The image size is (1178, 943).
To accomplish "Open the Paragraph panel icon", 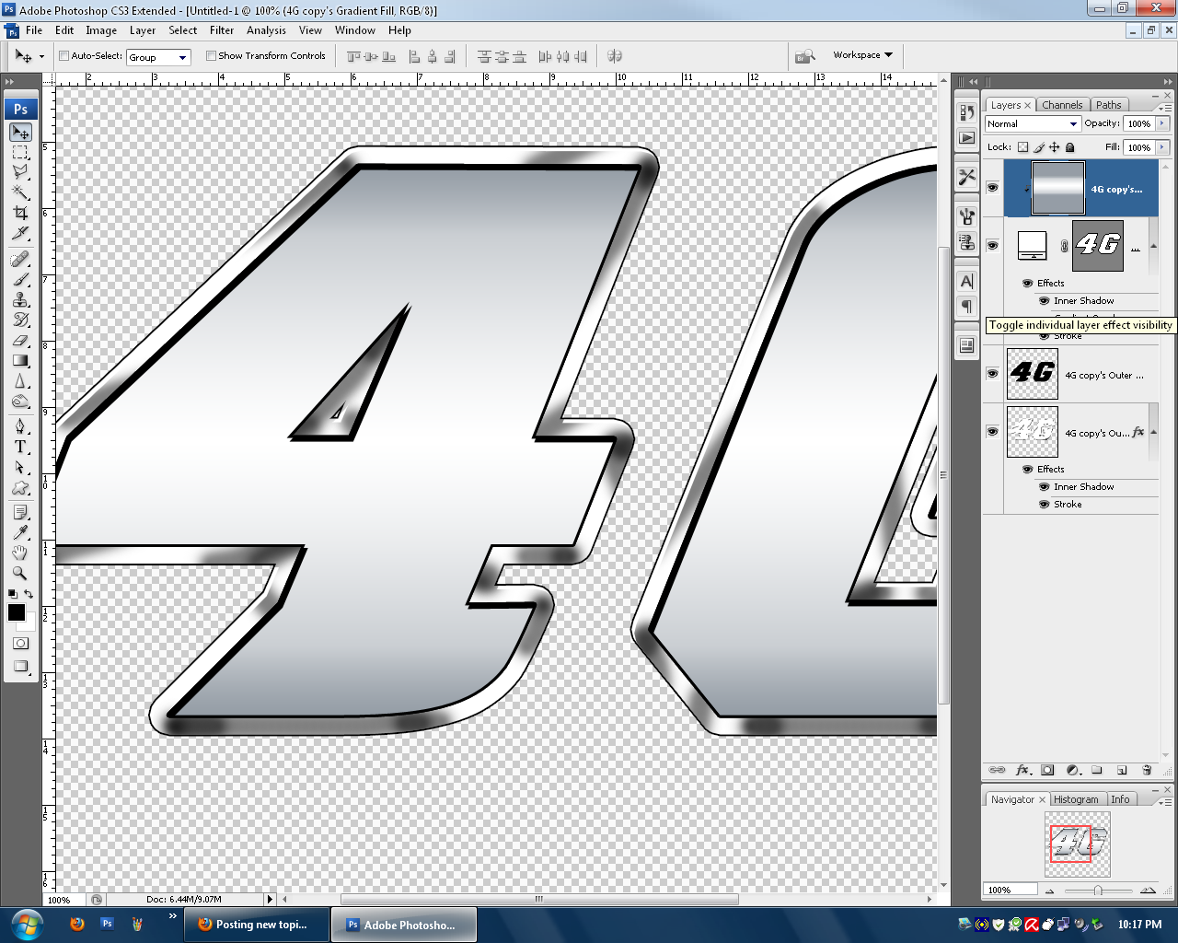I will (x=966, y=306).
